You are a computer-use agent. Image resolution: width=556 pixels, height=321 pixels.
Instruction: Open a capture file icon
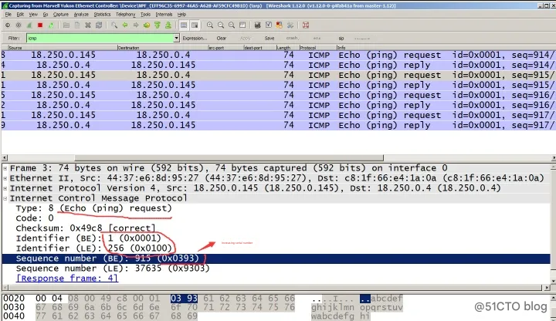[x=66, y=25]
